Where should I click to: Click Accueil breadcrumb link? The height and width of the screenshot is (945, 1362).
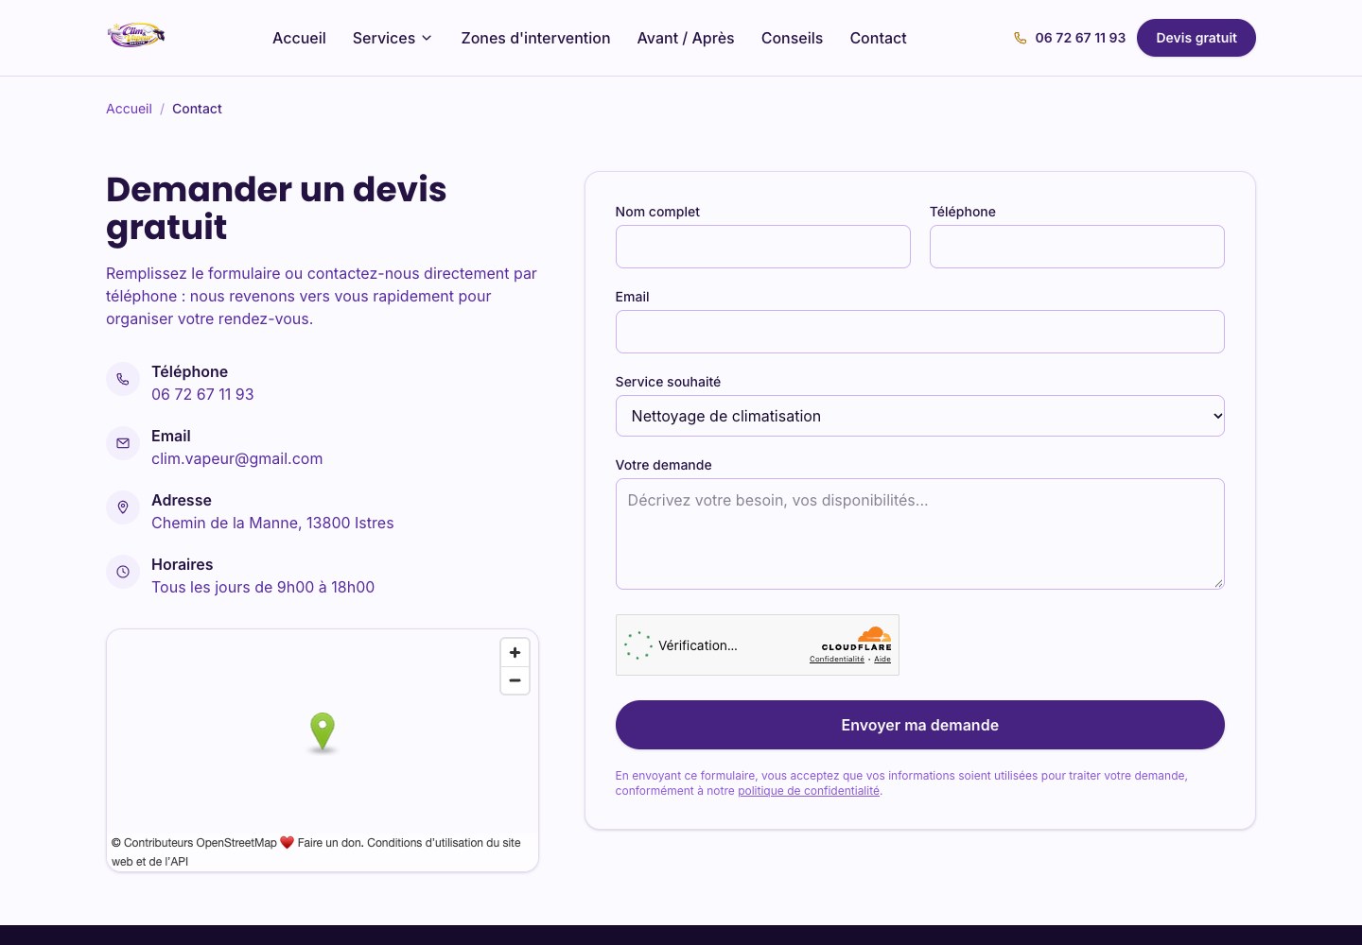tap(129, 109)
